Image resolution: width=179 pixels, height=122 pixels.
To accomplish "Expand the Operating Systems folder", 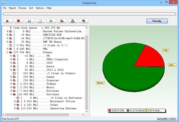I will click(15, 108).
